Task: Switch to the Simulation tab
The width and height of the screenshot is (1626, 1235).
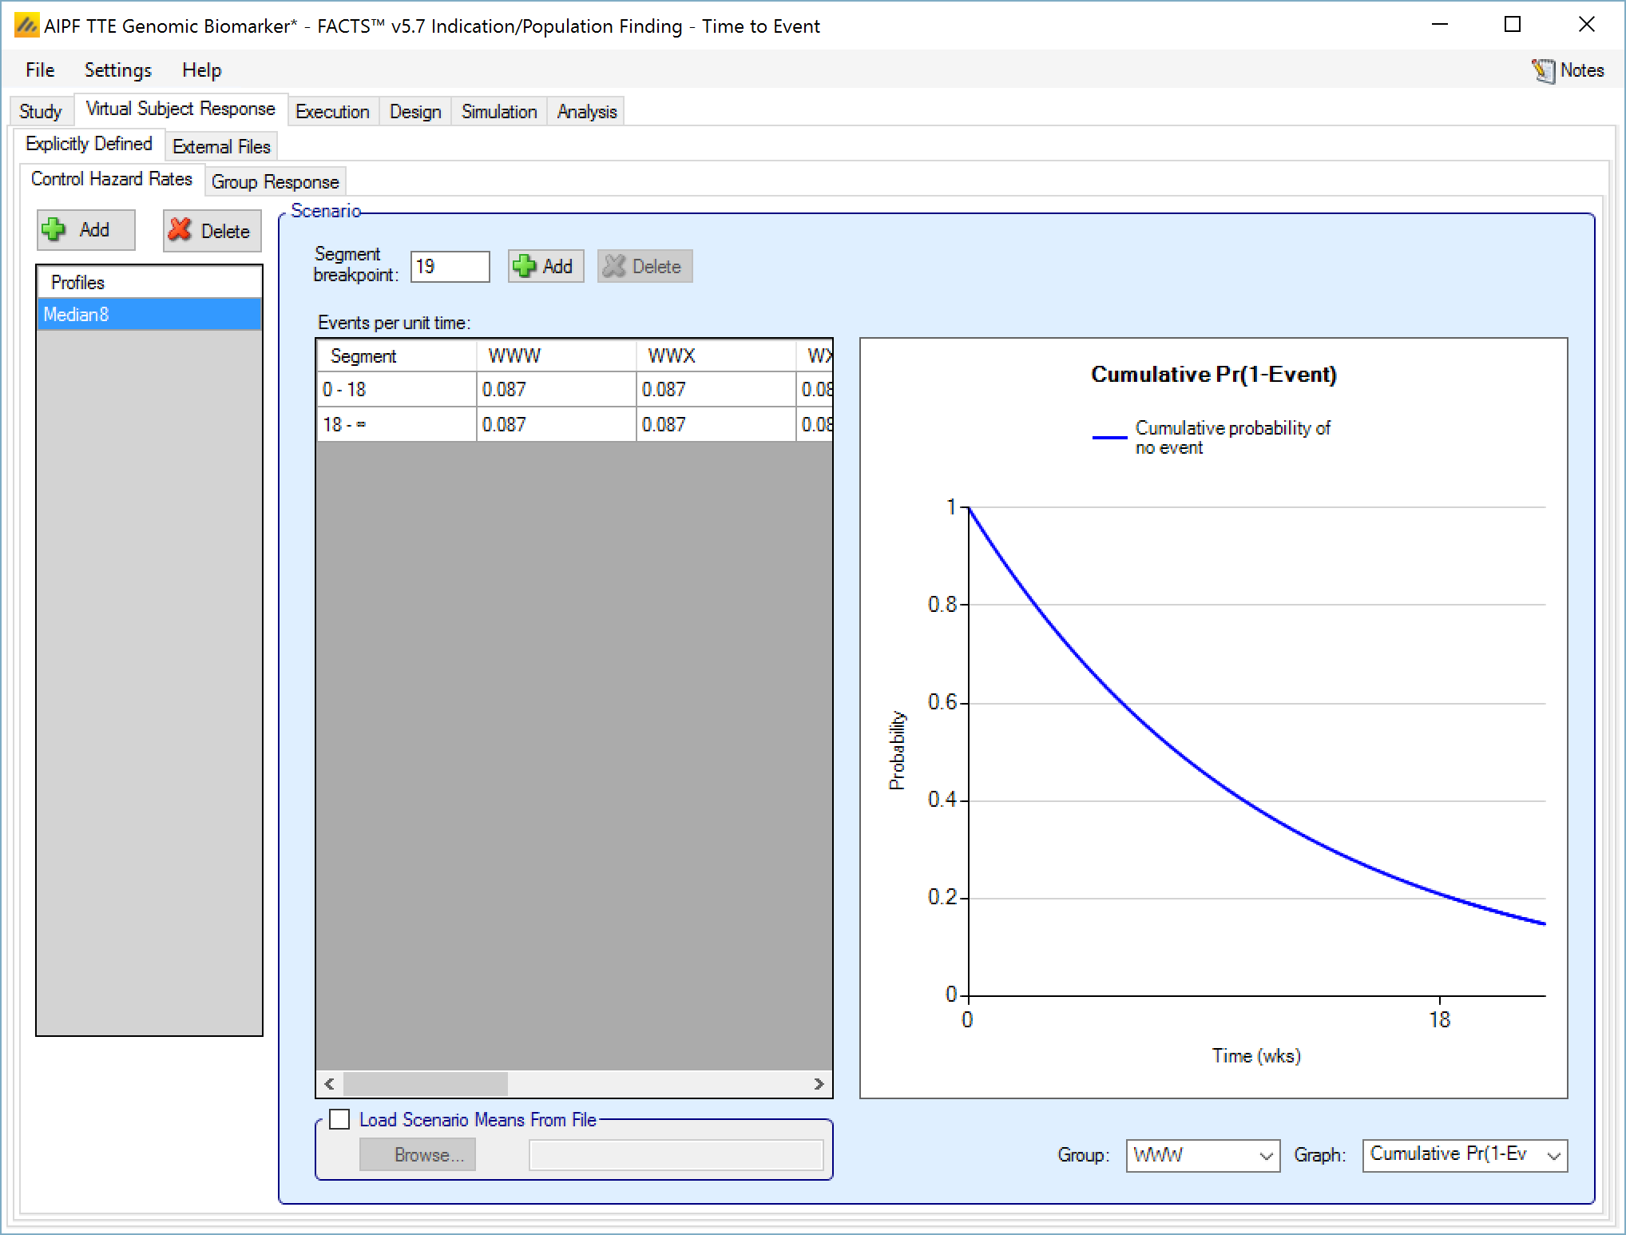Action: 499,112
